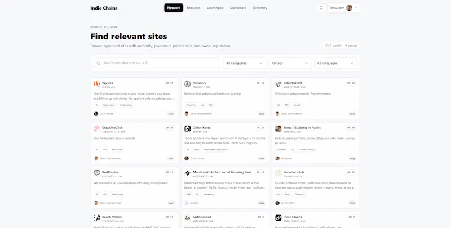Click the Autosubbed site title
The width and height of the screenshot is (451, 228).
tap(202, 217)
